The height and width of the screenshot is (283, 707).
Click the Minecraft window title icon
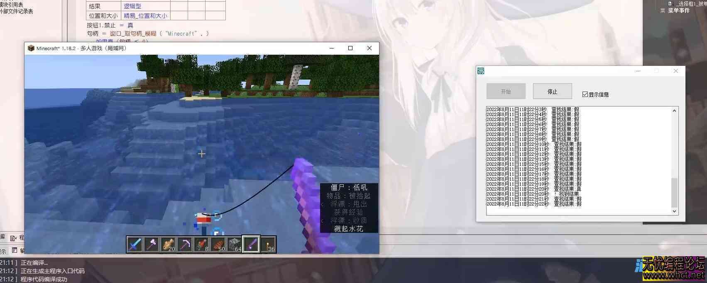click(31, 48)
